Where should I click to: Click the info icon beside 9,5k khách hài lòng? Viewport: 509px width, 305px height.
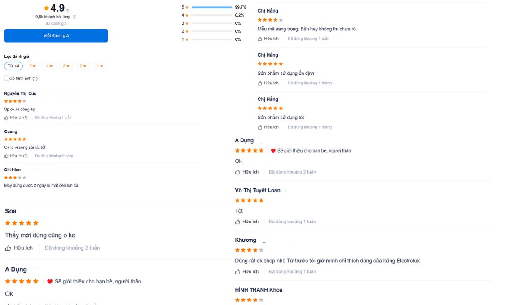coord(75,17)
